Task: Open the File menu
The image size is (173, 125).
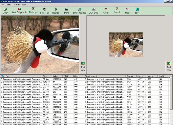Action: (x=2, y=5)
